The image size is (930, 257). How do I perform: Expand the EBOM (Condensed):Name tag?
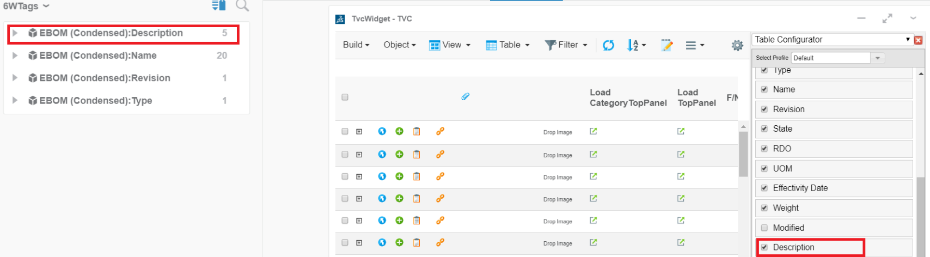pos(15,56)
